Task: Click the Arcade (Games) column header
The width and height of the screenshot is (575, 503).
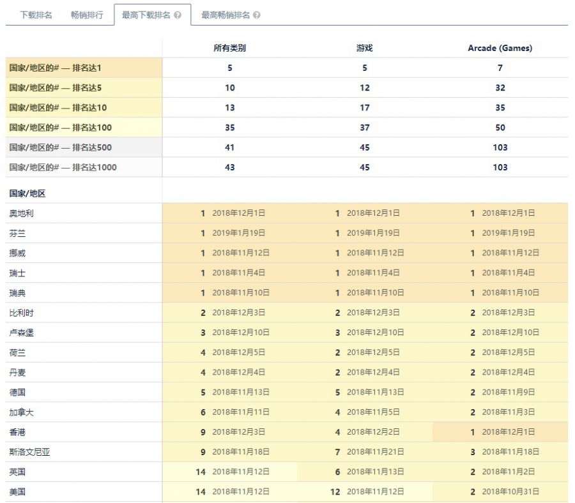Action: [x=500, y=48]
